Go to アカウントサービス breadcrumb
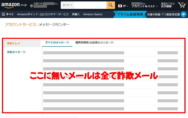 click(20, 25)
